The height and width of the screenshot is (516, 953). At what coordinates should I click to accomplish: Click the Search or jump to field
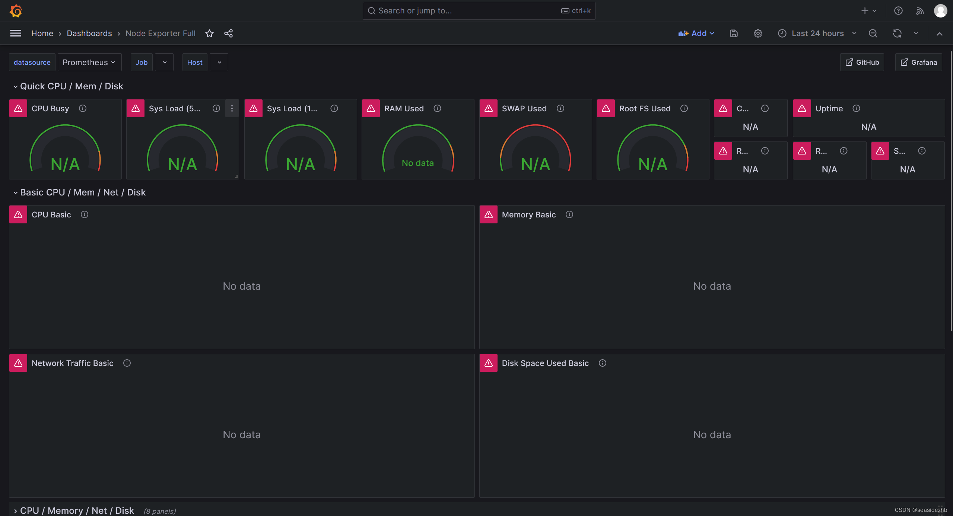point(479,11)
